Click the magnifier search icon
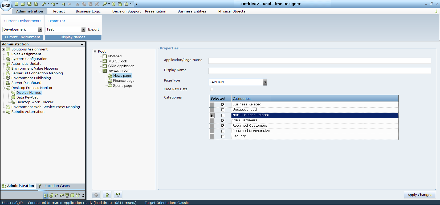This screenshot has width=440, height=205. pyautogui.click(x=105, y=4)
